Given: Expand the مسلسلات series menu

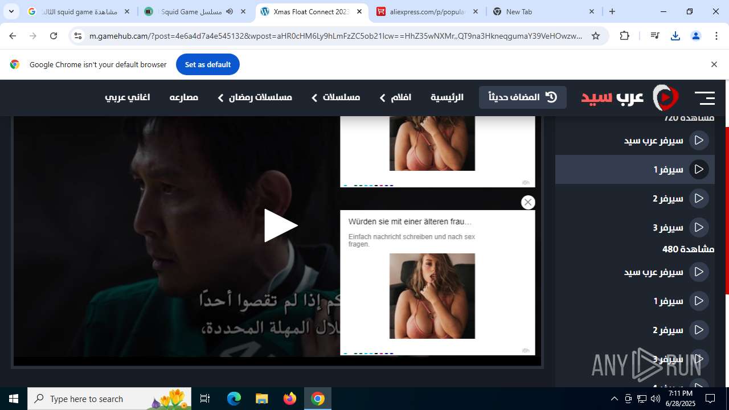Looking at the screenshot, I should tap(335, 97).
